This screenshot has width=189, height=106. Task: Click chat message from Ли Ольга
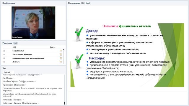(x=9, y=78)
